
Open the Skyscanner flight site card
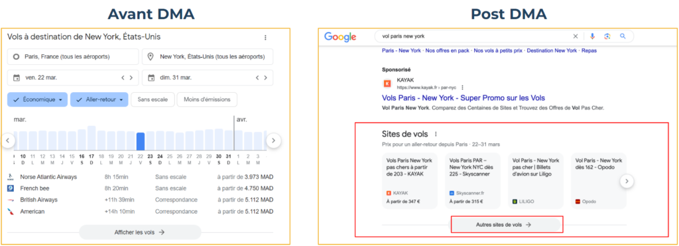473,180
